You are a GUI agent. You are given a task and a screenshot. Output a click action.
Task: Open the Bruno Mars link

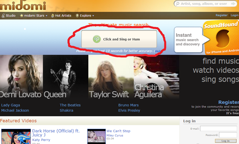coord(129,105)
